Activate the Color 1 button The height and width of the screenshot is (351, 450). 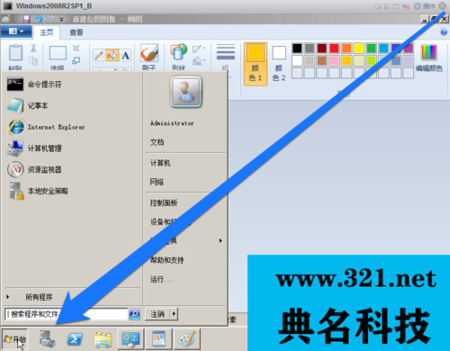[256, 64]
